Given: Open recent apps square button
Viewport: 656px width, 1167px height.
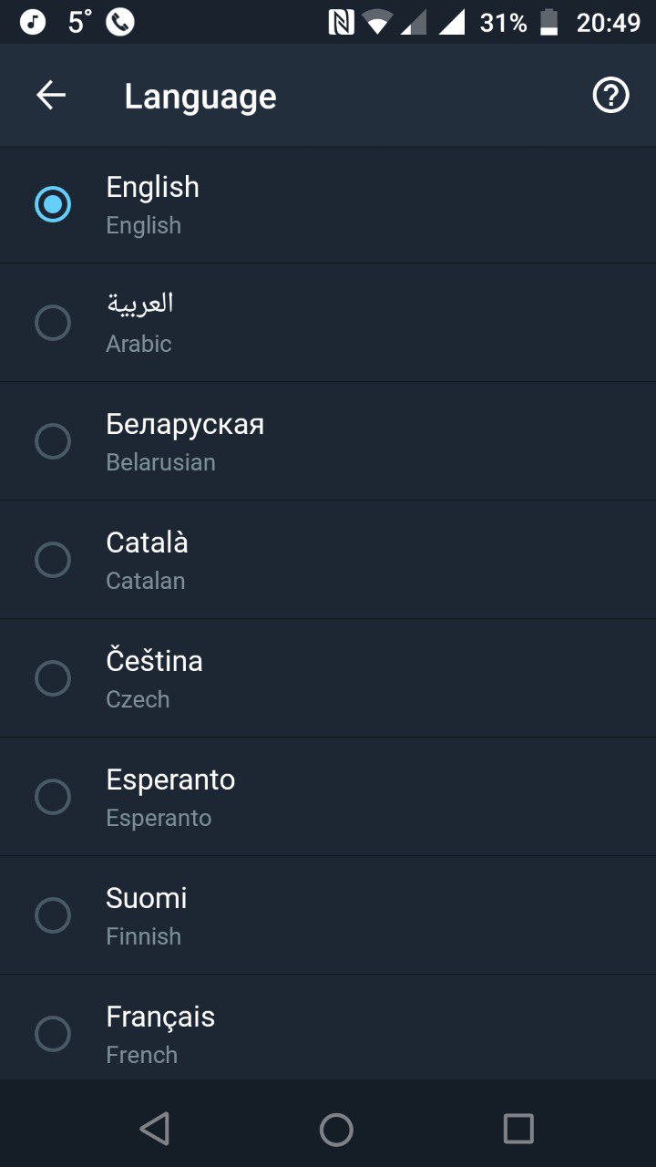Looking at the screenshot, I should point(518,1129).
